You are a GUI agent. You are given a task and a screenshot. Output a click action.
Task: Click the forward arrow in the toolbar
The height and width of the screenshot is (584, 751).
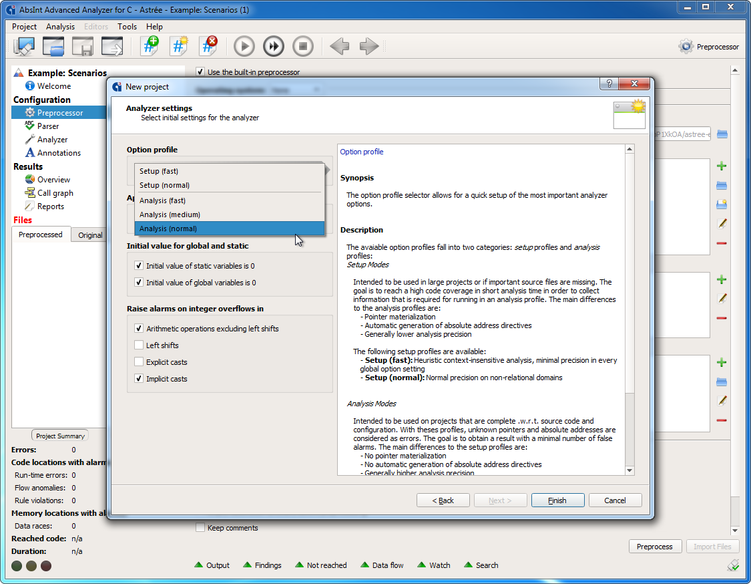[x=368, y=47]
